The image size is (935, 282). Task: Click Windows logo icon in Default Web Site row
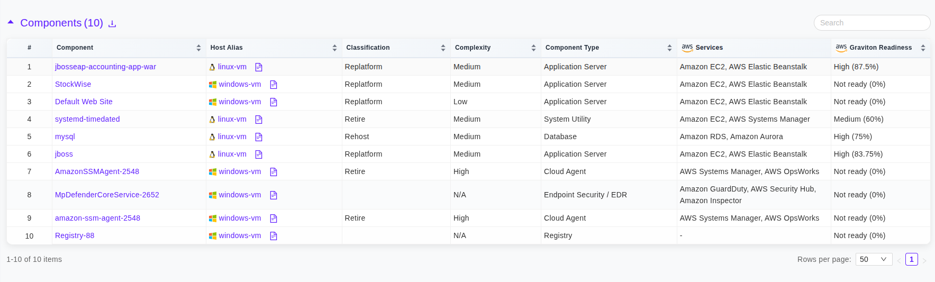213,102
